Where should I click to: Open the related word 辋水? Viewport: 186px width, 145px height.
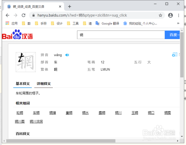[x=86, y=113]
